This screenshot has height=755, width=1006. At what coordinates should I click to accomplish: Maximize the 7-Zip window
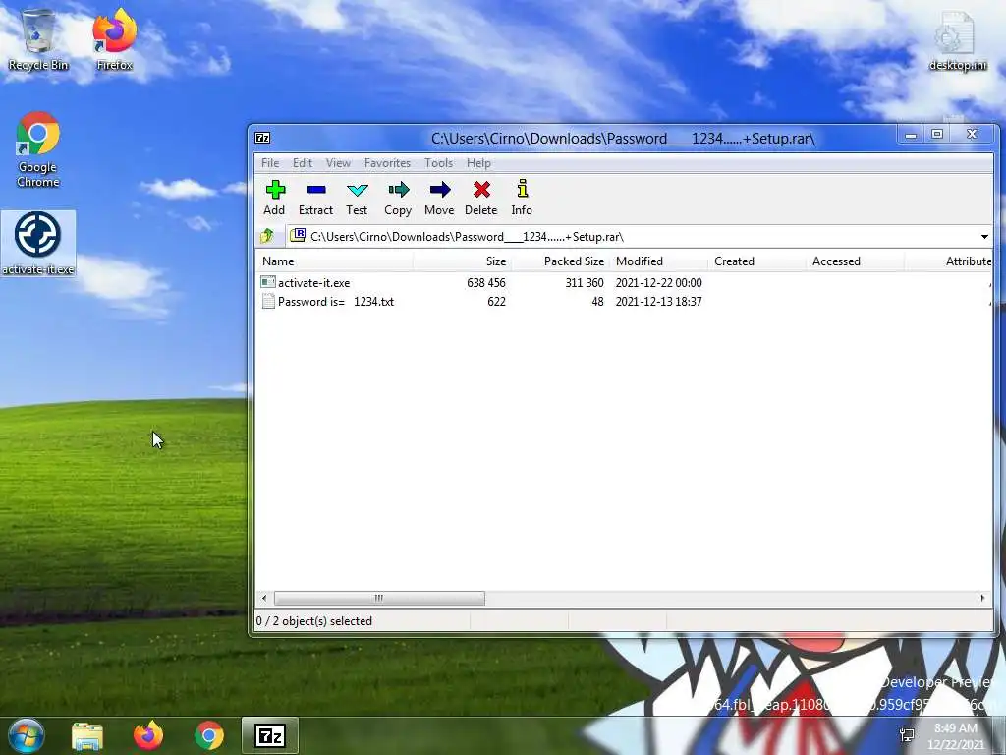tap(936, 134)
